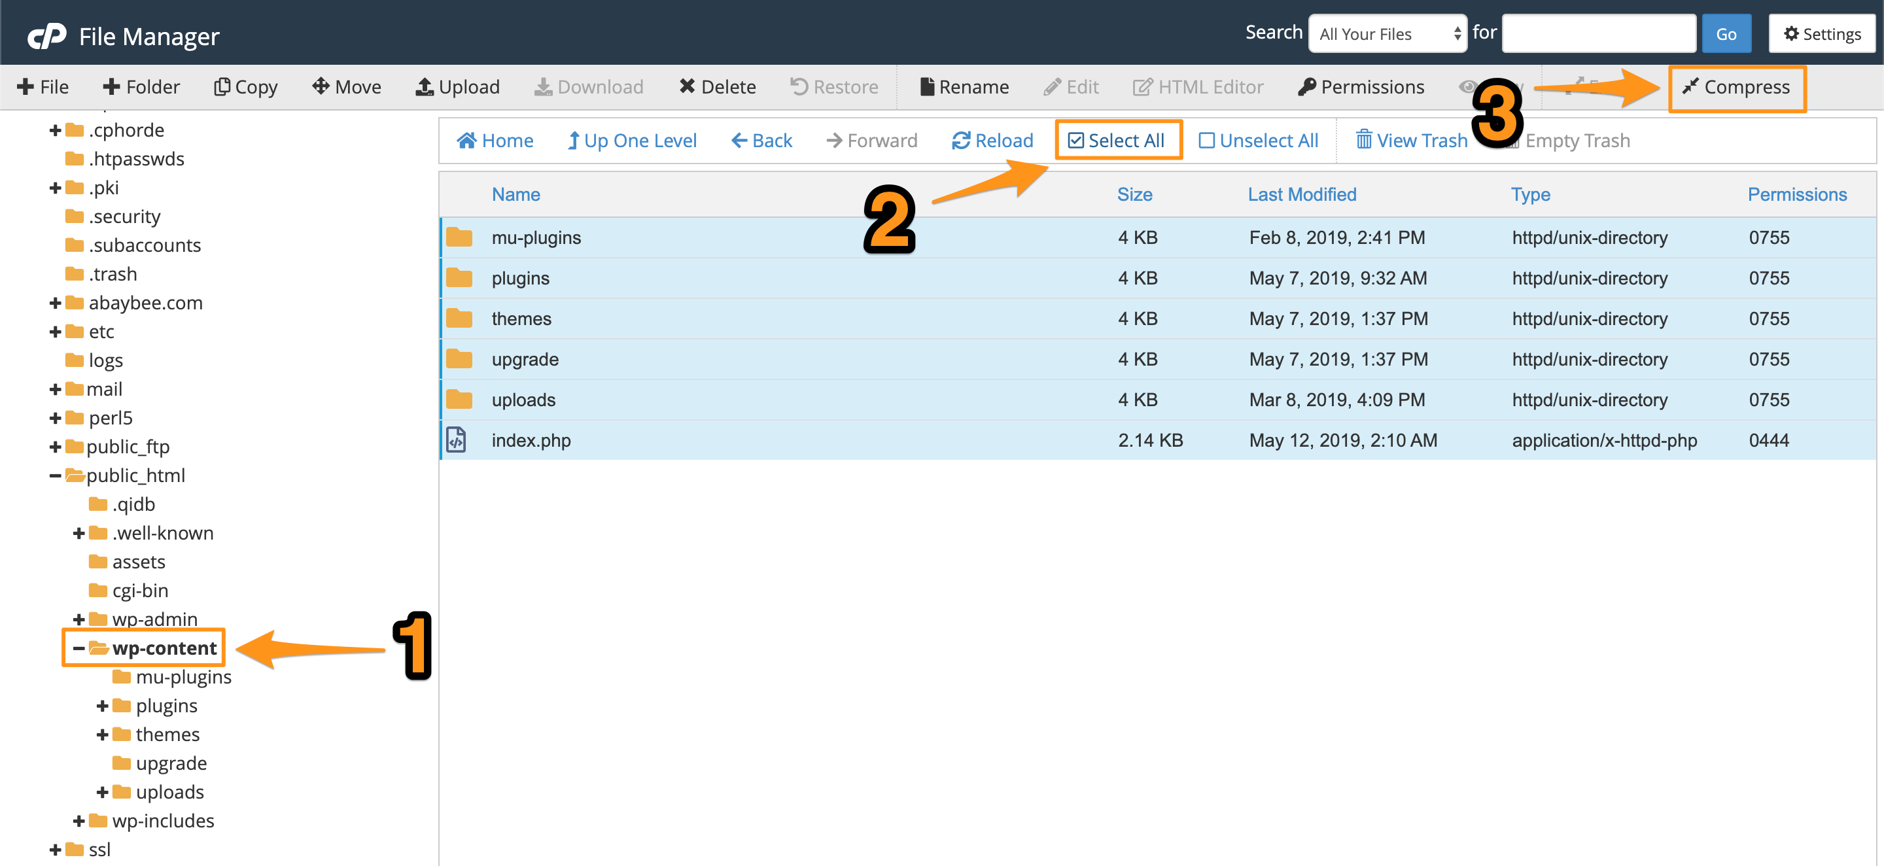
Task: Open the Permissions key tool
Action: (x=1361, y=87)
